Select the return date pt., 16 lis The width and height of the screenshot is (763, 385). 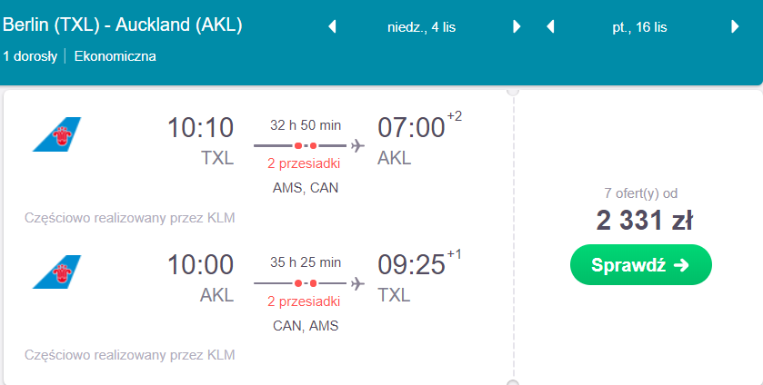tap(639, 27)
